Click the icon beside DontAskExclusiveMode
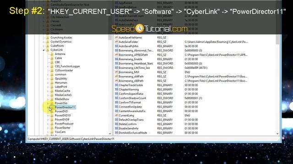This screenshot has width=293, height=164. click(x=116, y=133)
